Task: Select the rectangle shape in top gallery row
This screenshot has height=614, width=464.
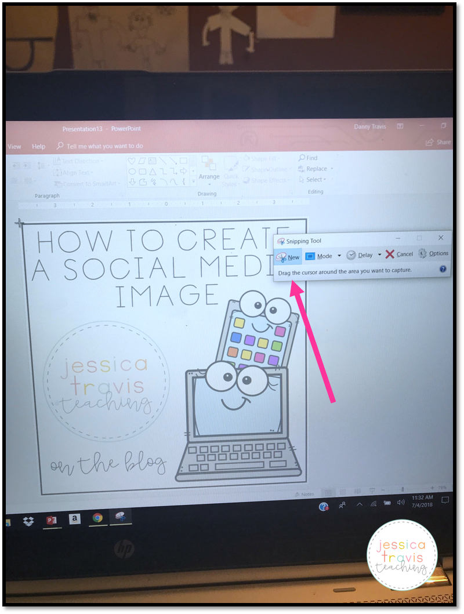Action: [183, 161]
